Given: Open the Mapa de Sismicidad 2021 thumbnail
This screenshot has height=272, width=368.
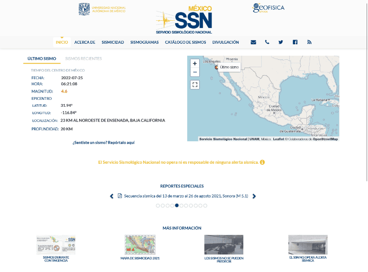Looking at the screenshot, I should [x=140, y=245].
